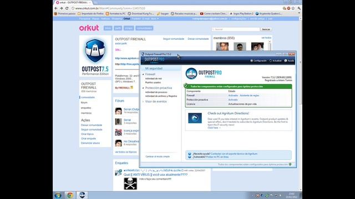Open Asistente de reglas link
The height and width of the screenshot is (199, 355).
click(x=249, y=96)
